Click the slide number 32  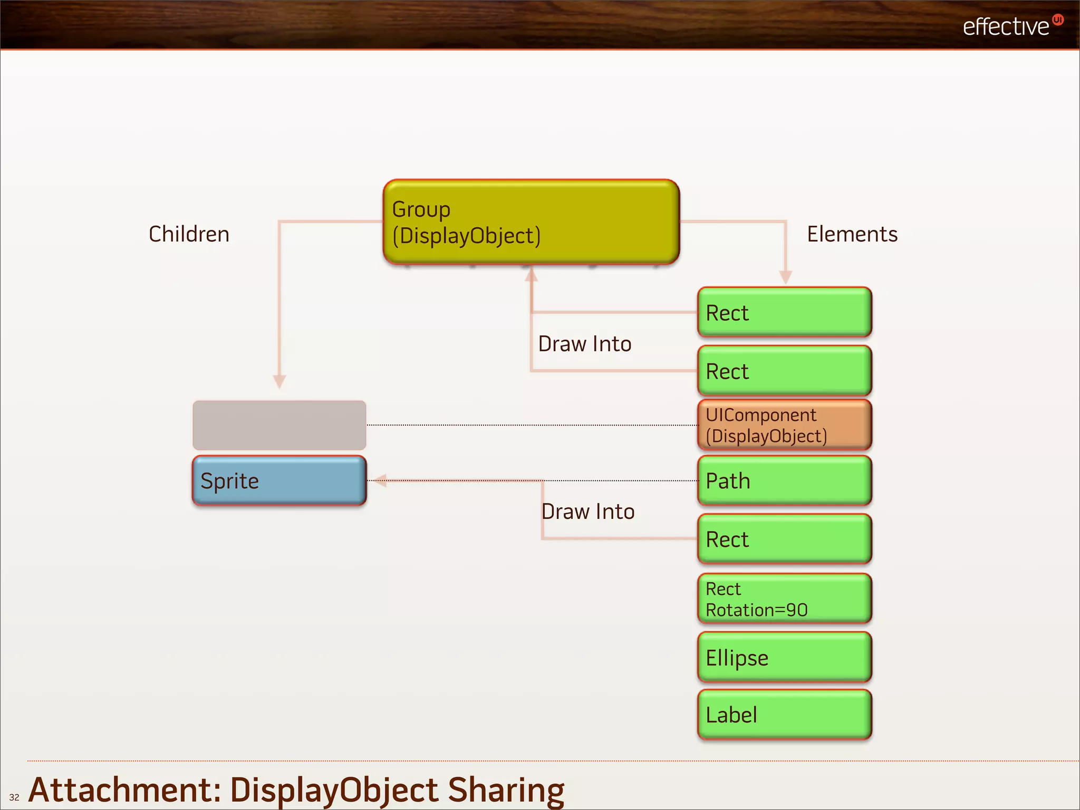(x=14, y=797)
